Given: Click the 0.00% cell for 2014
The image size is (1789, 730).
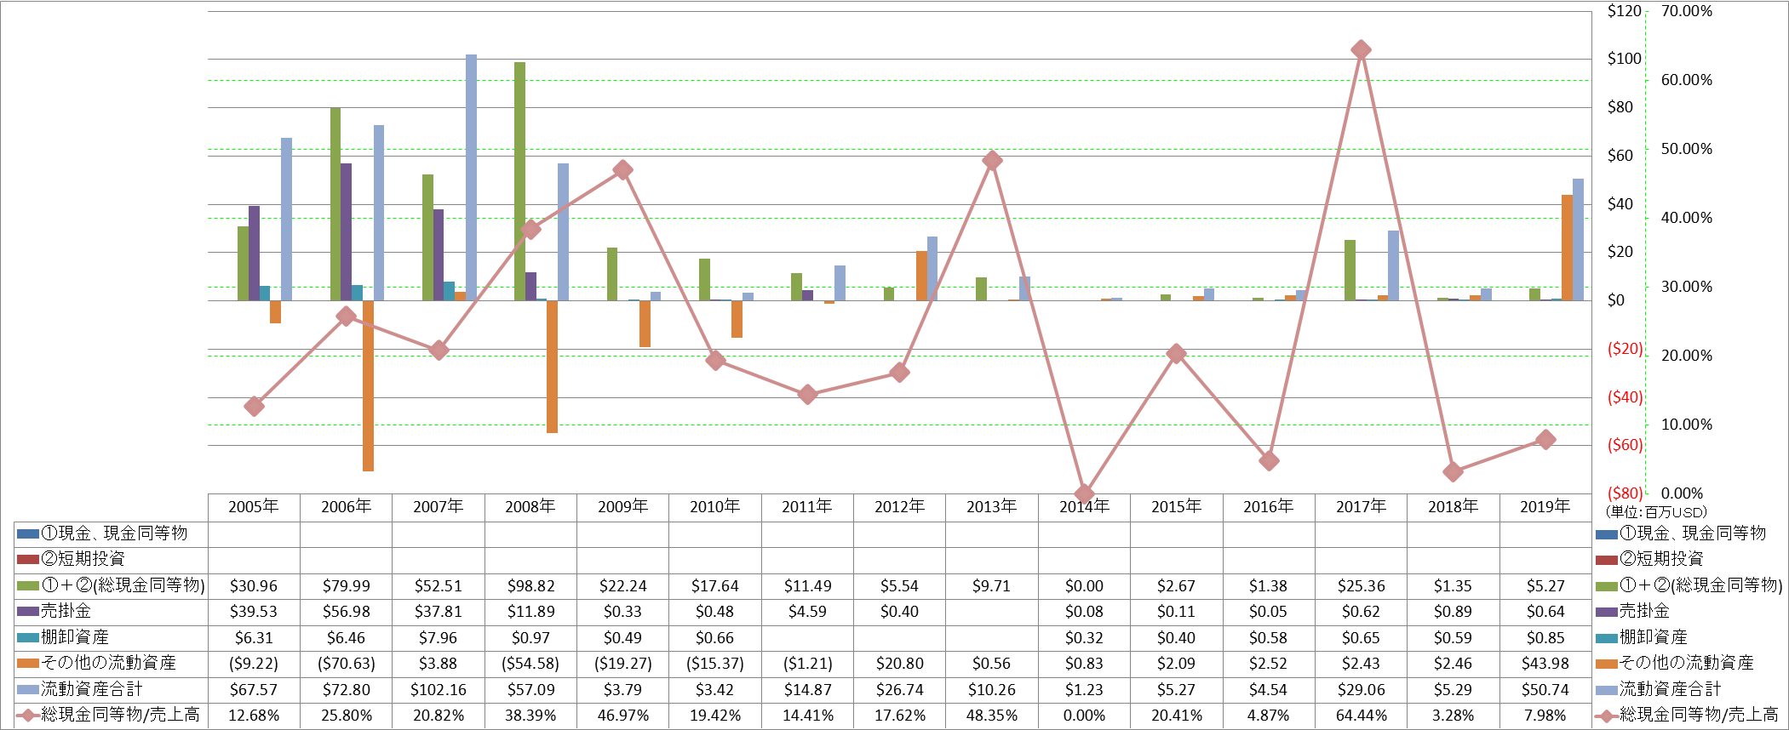Looking at the screenshot, I should 1084,716.
